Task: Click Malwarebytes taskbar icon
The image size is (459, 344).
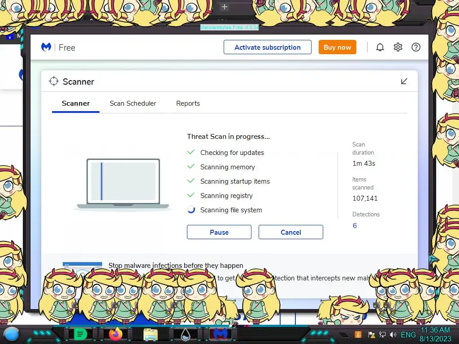Action: coord(221,334)
